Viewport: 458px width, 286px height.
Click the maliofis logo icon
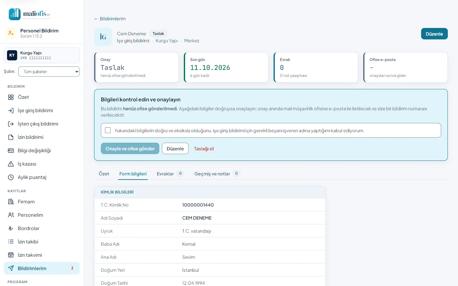point(15,14)
